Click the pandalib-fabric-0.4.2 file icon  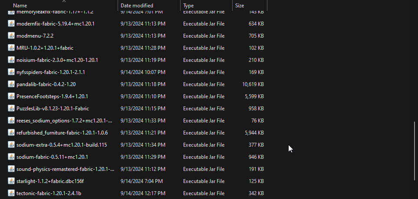11,84
